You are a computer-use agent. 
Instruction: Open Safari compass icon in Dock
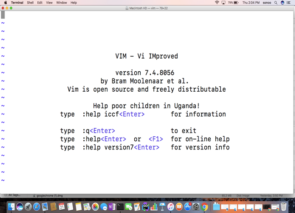tap(36, 207)
